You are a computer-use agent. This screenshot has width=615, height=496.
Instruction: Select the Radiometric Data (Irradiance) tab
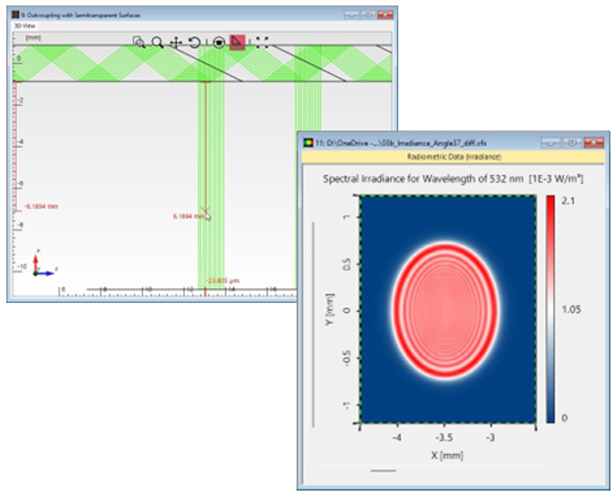pyautogui.click(x=452, y=157)
